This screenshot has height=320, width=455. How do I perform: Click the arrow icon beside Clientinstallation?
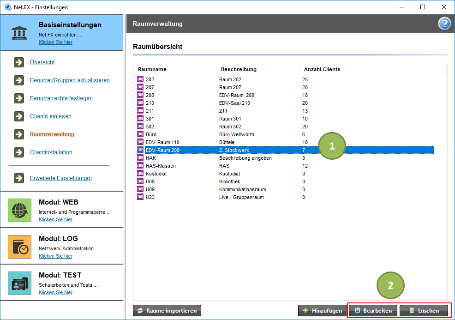tap(19, 152)
